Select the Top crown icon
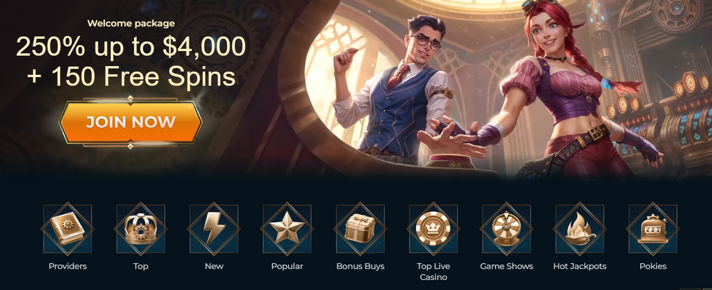The width and height of the screenshot is (712, 290). [141, 229]
